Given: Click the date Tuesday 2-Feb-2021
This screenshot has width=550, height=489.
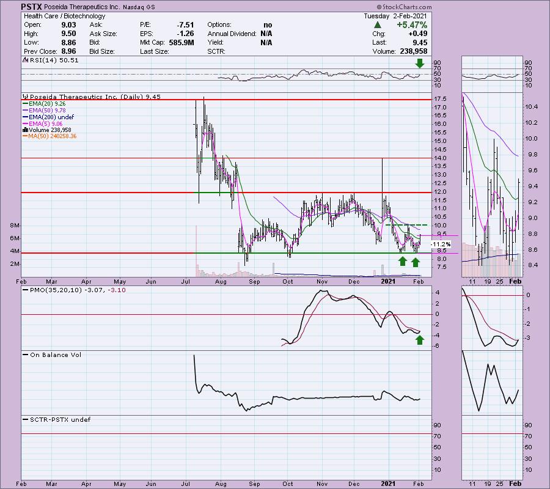Looking at the screenshot, I should (x=395, y=16).
